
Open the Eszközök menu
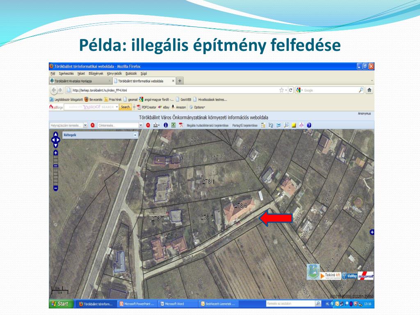[131, 73]
